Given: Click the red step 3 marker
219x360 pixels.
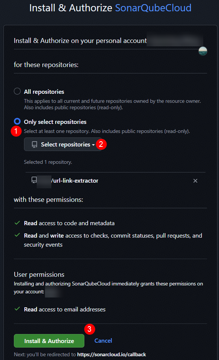Looking at the screenshot, I should coord(90,329).
